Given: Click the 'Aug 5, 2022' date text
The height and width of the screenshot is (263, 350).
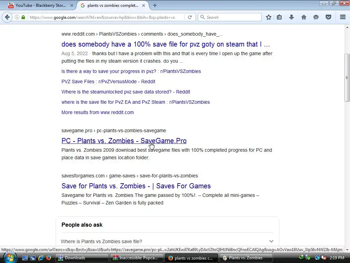Looking at the screenshot, I should [75, 54].
